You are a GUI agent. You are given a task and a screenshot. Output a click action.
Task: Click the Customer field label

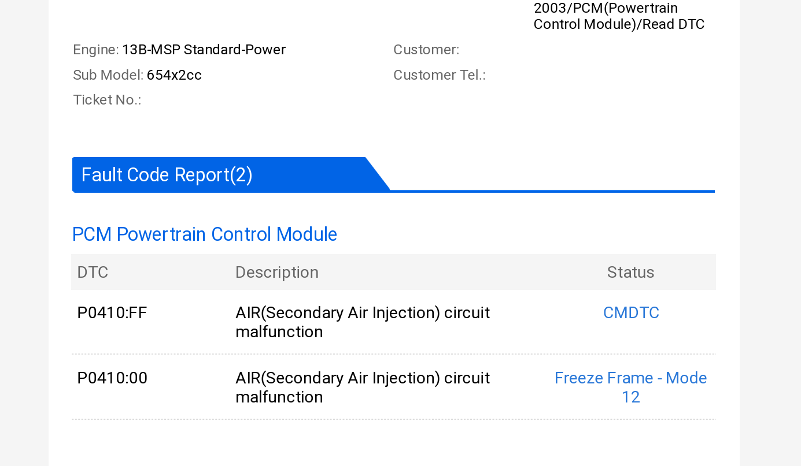coord(426,50)
